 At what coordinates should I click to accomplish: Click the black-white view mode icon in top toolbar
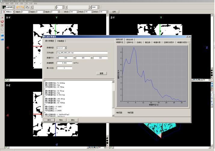pyautogui.click(x=3, y=7)
